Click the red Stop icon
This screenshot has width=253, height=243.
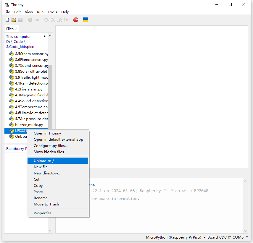pyautogui.click(x=76, y=20)
